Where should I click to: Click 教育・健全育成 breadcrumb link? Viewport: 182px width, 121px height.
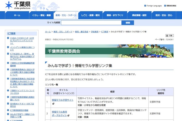click(82, 32)
